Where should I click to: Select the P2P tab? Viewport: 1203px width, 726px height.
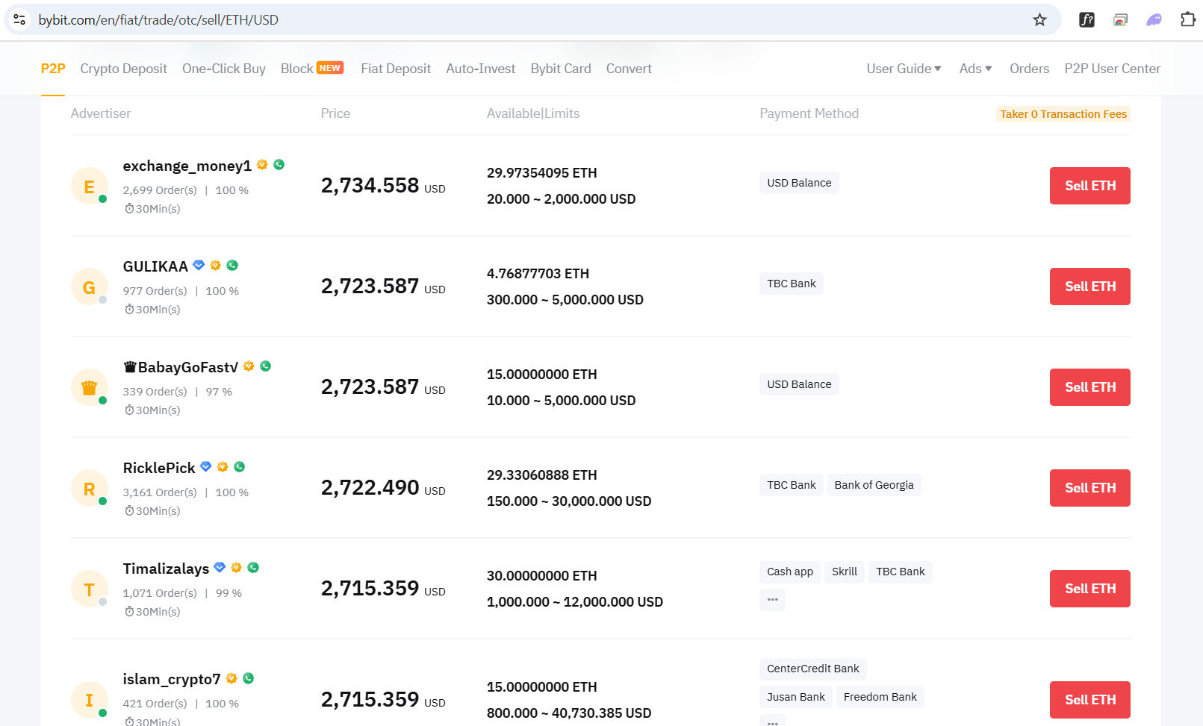(x=53, y=69)
